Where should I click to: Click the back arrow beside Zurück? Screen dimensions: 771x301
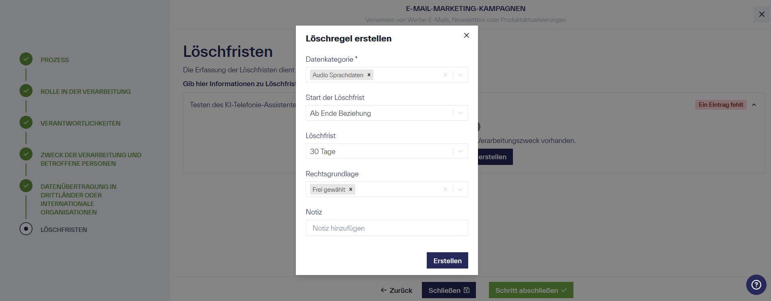click(382, 290)
